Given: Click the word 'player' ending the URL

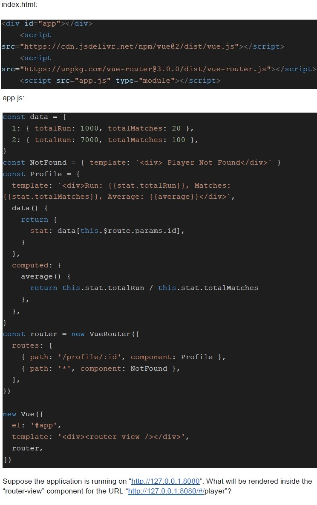Looking at the screenshot, I should tap(216, 491).
